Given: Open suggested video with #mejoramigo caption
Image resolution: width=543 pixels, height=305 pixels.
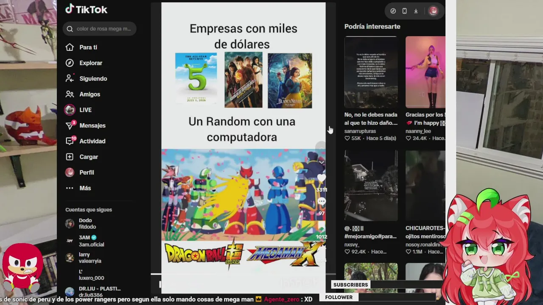Looking at the screenshot, I should pos(371,185).
